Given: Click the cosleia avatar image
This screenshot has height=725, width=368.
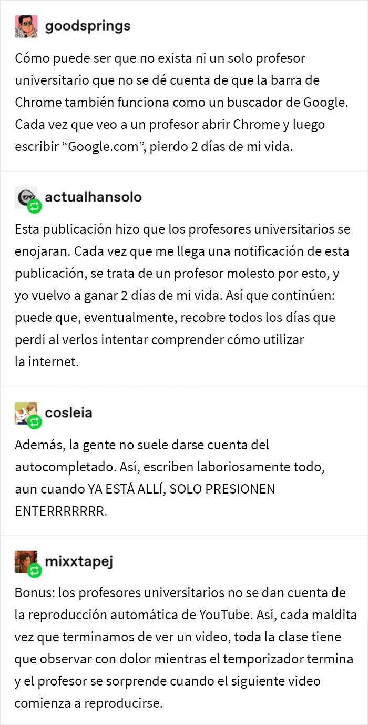Looking at the screenshot, I should pyautogui.click(x=26, y=413).
